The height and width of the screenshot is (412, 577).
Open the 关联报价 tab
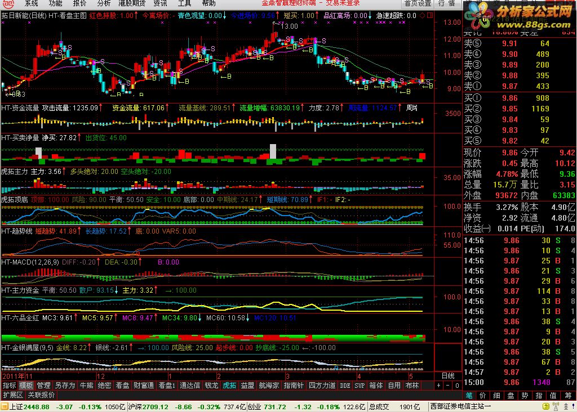pos(41,395)
